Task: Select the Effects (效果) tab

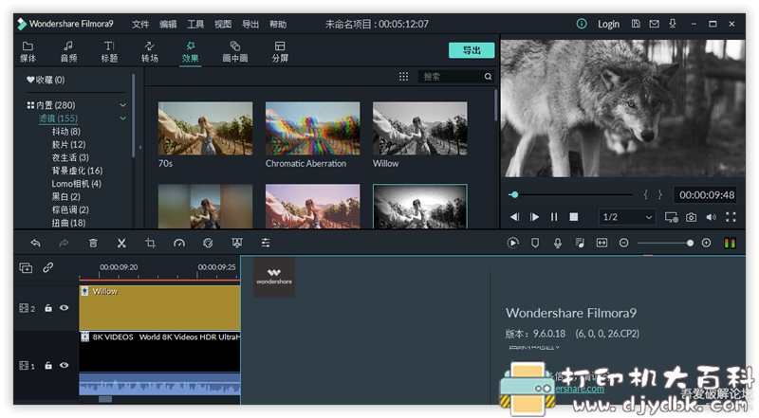Action: tap(191, 52)
